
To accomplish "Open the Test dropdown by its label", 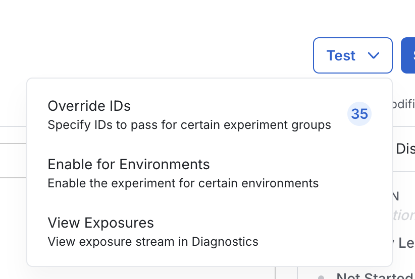I will pyautogui.click(x=341, y=55).
